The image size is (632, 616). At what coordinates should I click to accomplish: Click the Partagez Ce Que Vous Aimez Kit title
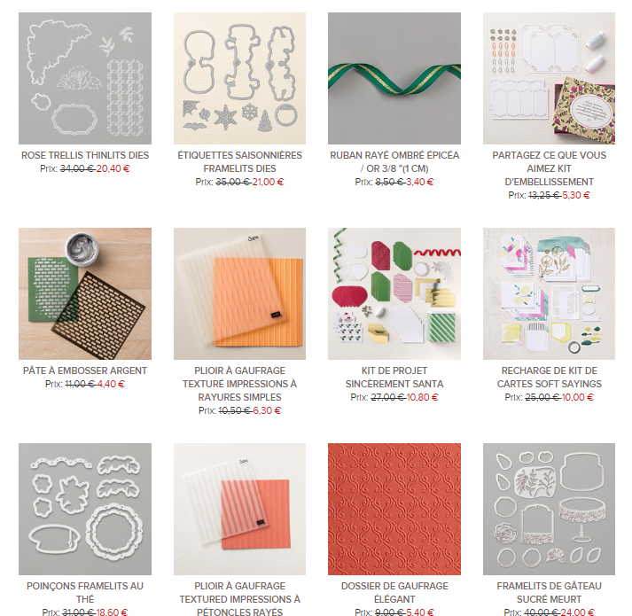[549, 168]
